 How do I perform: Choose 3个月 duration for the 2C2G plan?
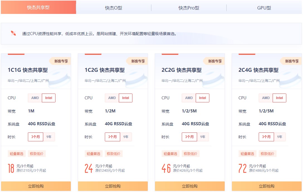coord(189,137)
